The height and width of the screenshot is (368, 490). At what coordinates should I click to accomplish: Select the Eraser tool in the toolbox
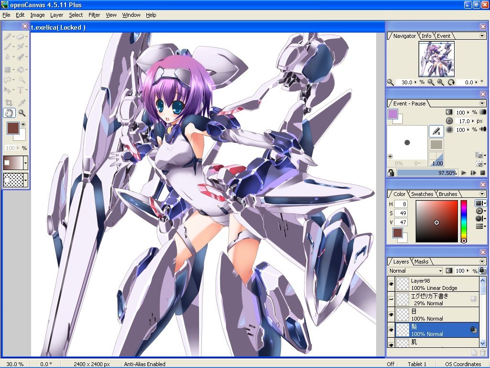20,36
